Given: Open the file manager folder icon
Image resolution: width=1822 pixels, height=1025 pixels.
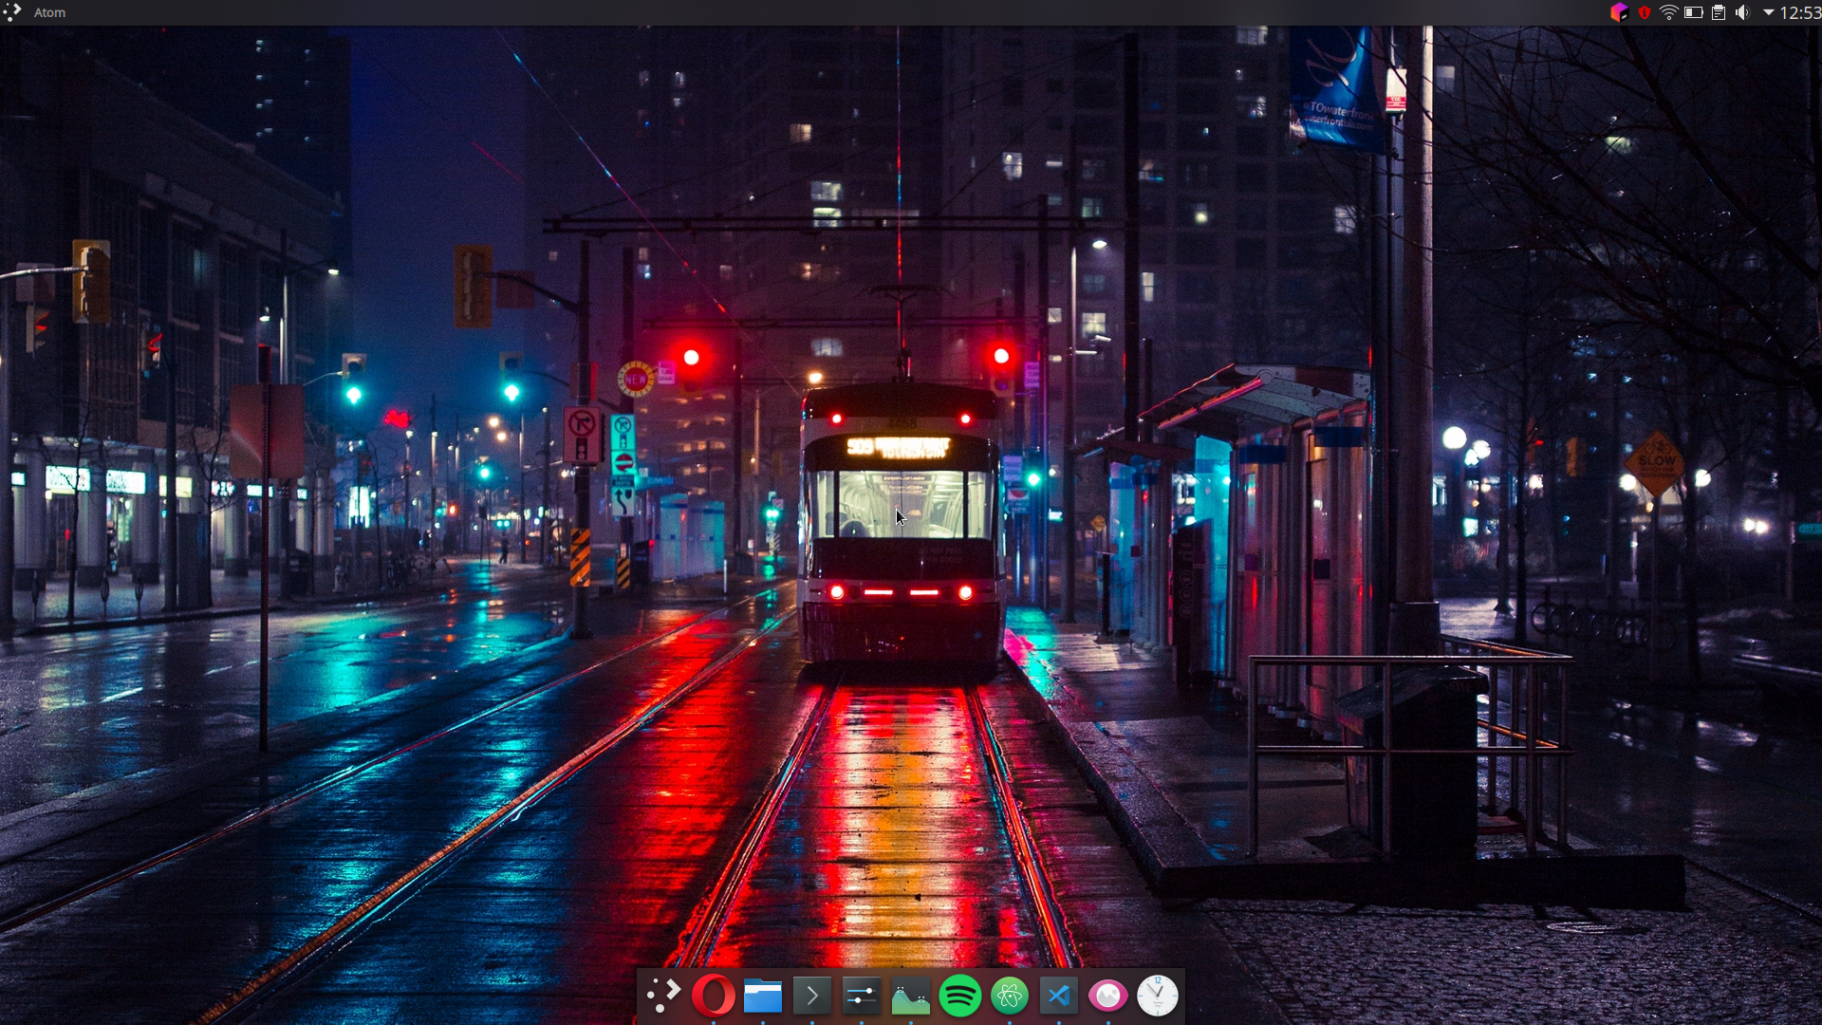Looking at the screenshot, I should coord(762,996).
